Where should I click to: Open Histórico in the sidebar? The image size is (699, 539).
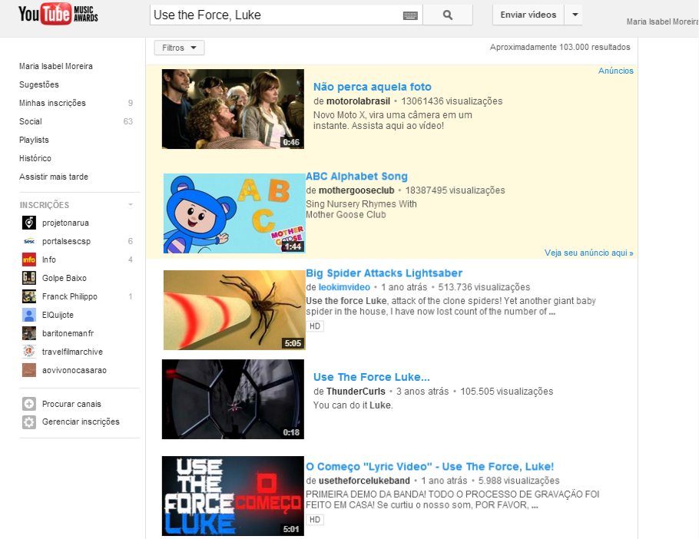click(x=35, y=158)
